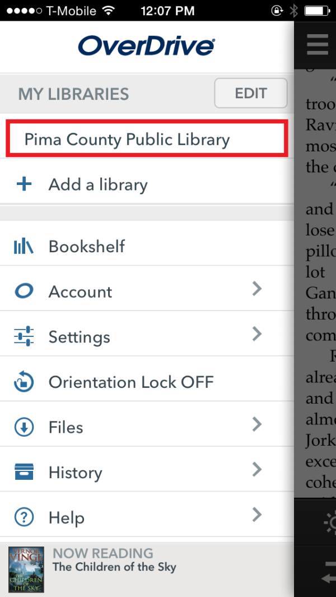The width and height of the screenshot is (336, 597).
Task: Tap the Account circle icon
Action: tap(24, 291)
